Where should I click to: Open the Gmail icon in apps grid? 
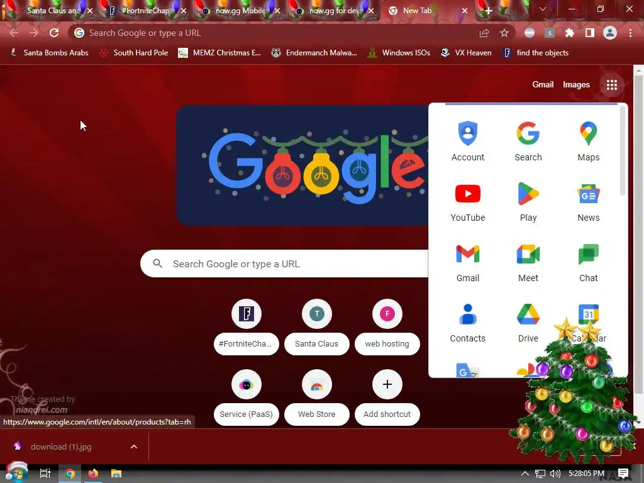467,262
